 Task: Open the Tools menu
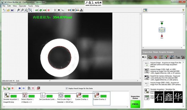pos(30,6)
